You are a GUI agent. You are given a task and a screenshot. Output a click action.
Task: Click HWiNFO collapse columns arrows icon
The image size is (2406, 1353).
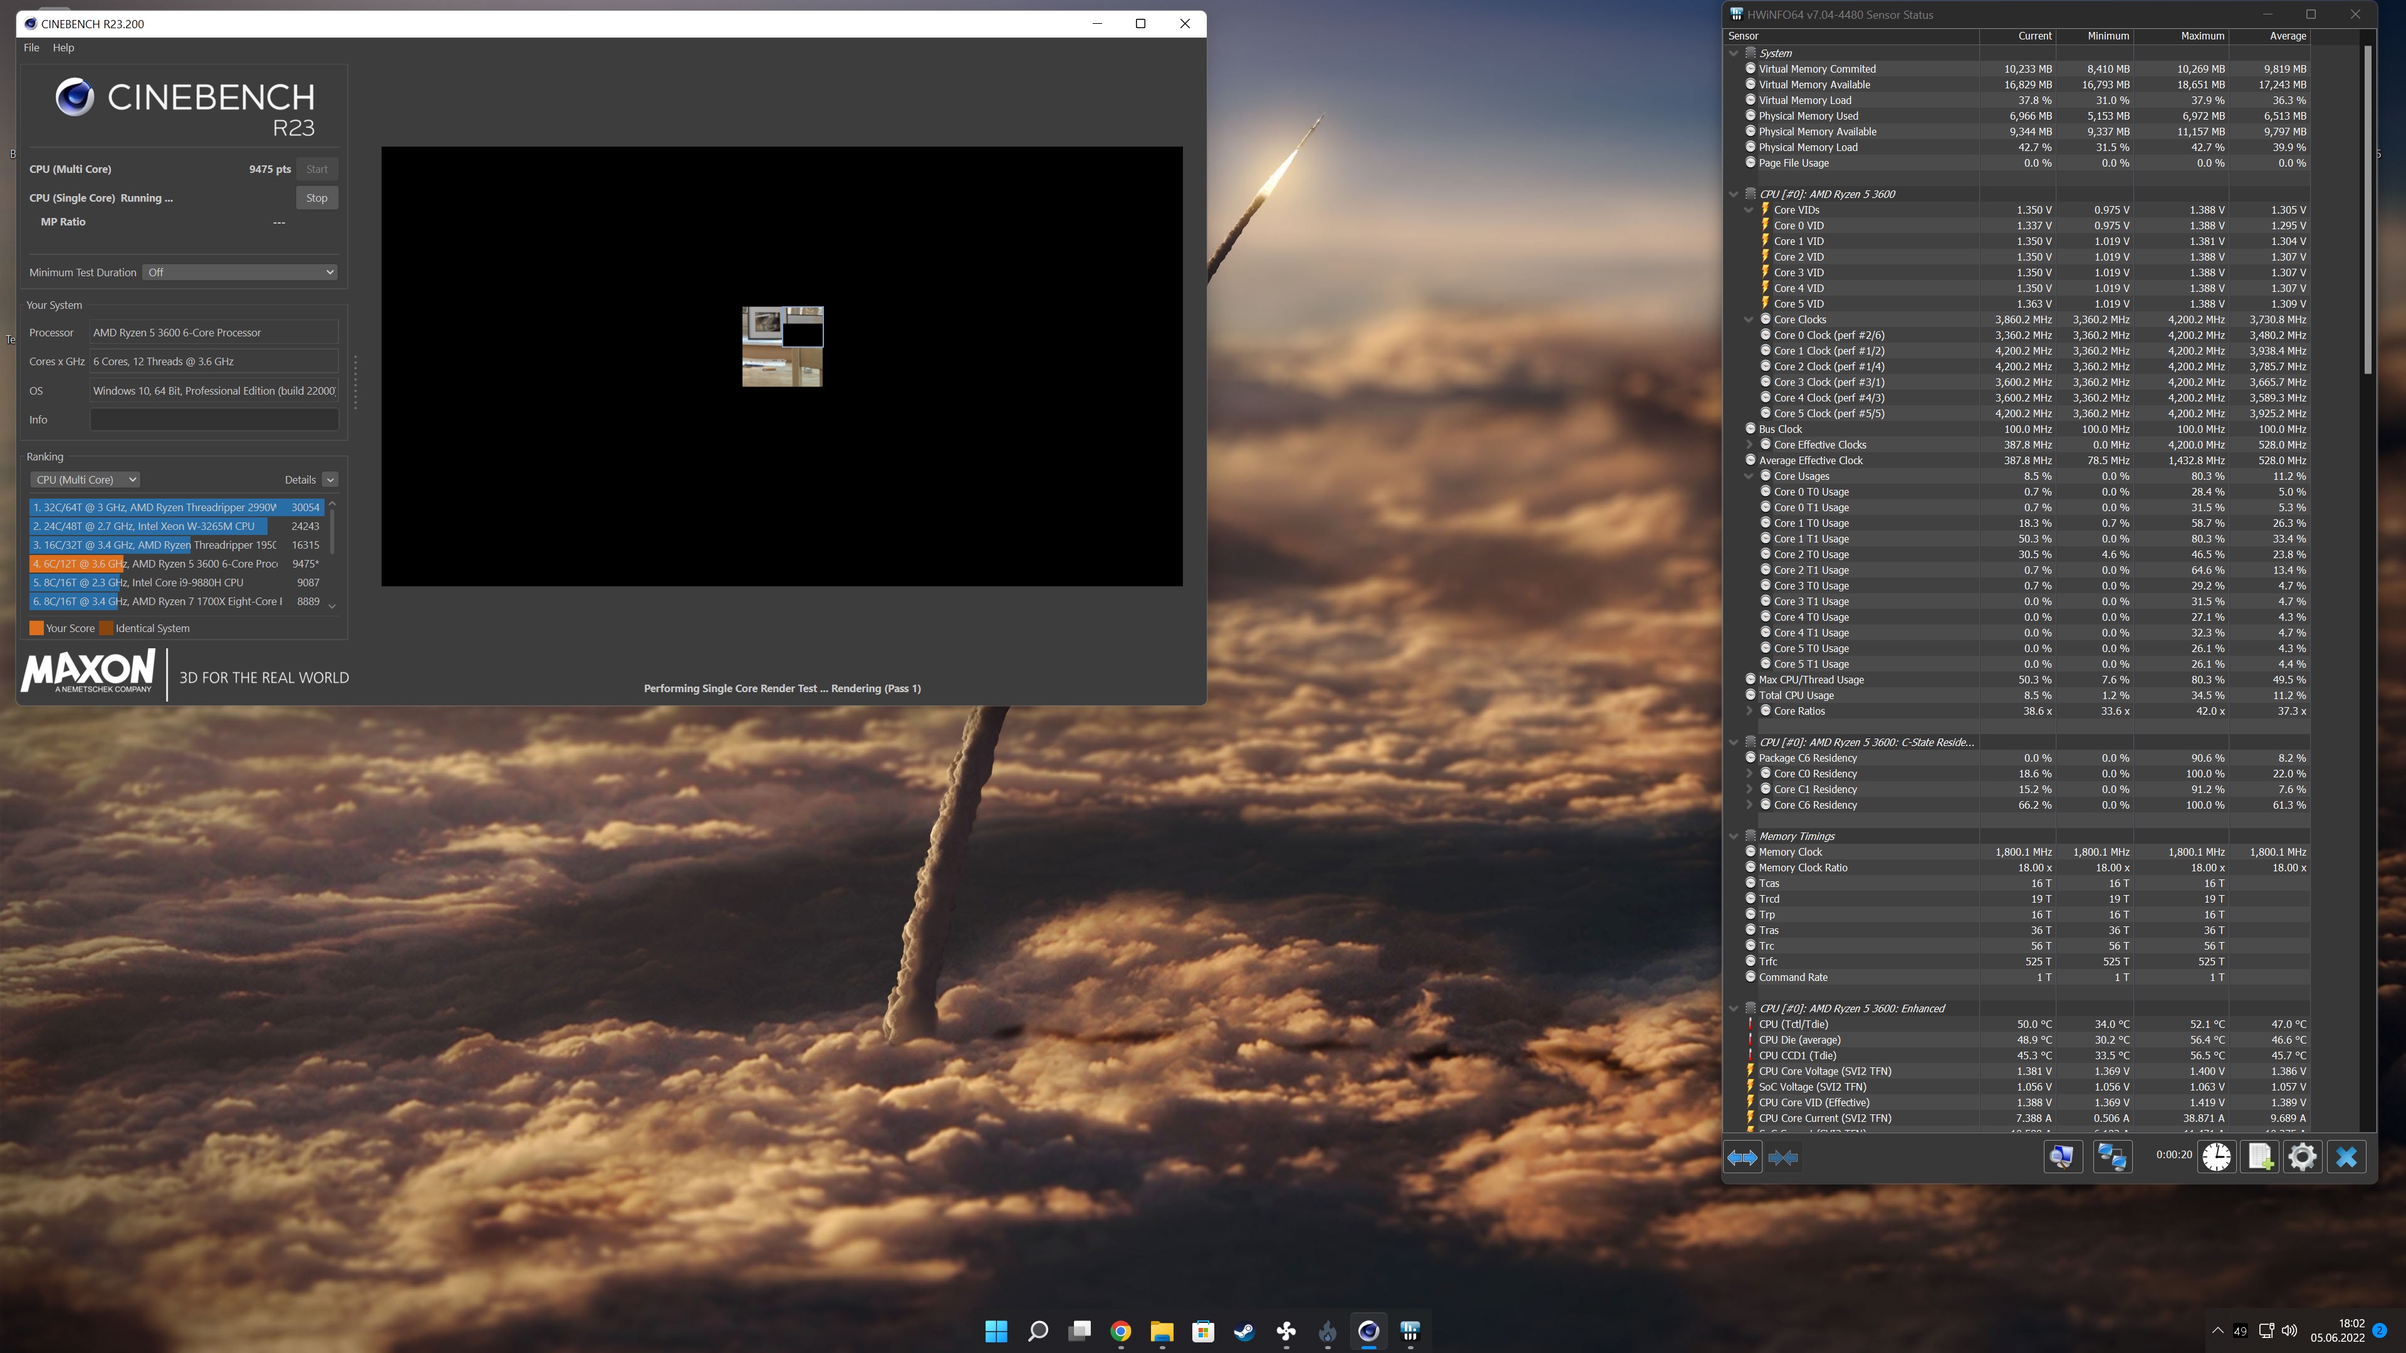point(1783,1157)
